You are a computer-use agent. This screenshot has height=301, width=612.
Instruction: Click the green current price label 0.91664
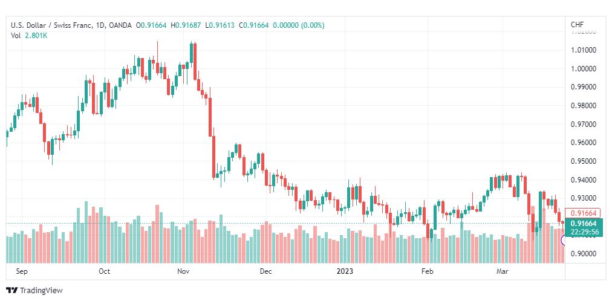[x=584, y=224]
